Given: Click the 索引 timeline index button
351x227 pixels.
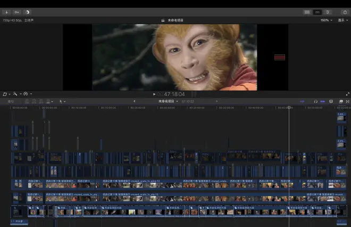Looking at the screenshot, I should [11, 101].
